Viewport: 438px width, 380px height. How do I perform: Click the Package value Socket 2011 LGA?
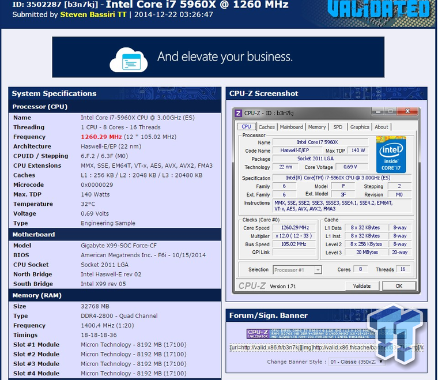tap(320, 159)
